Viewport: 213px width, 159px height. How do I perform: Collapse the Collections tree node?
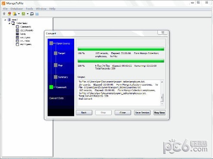[9, 23]
